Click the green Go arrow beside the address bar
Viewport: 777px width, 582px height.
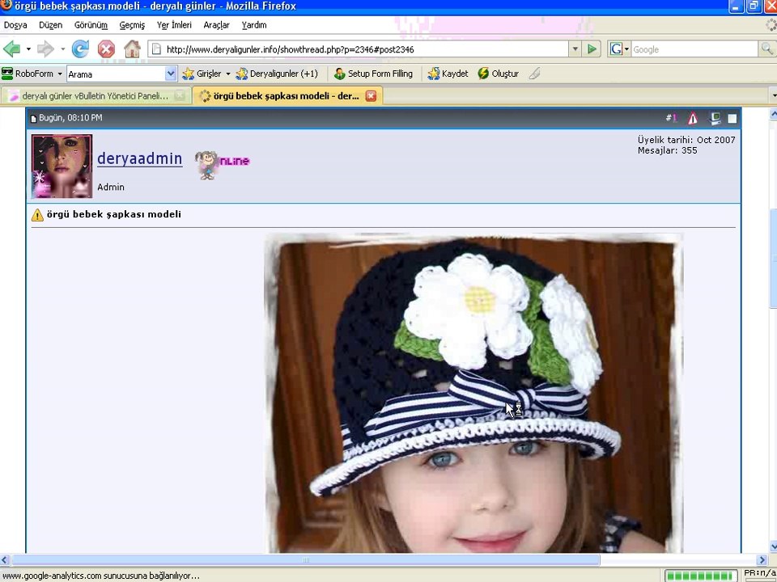pyautogui.click(x=592, y=49)
